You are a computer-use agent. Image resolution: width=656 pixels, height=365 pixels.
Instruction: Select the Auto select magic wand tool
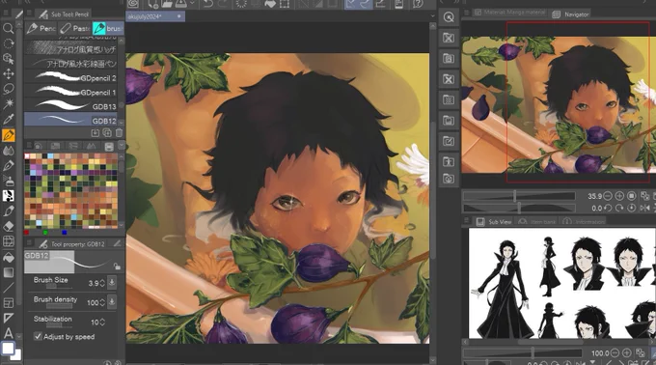(x=8, y=104)
